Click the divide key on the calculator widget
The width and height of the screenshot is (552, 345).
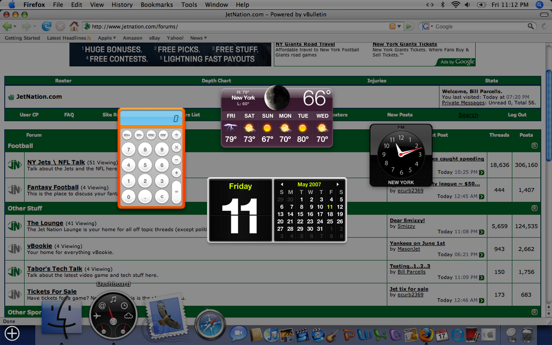pyautogui.click(x=176, y=135)
